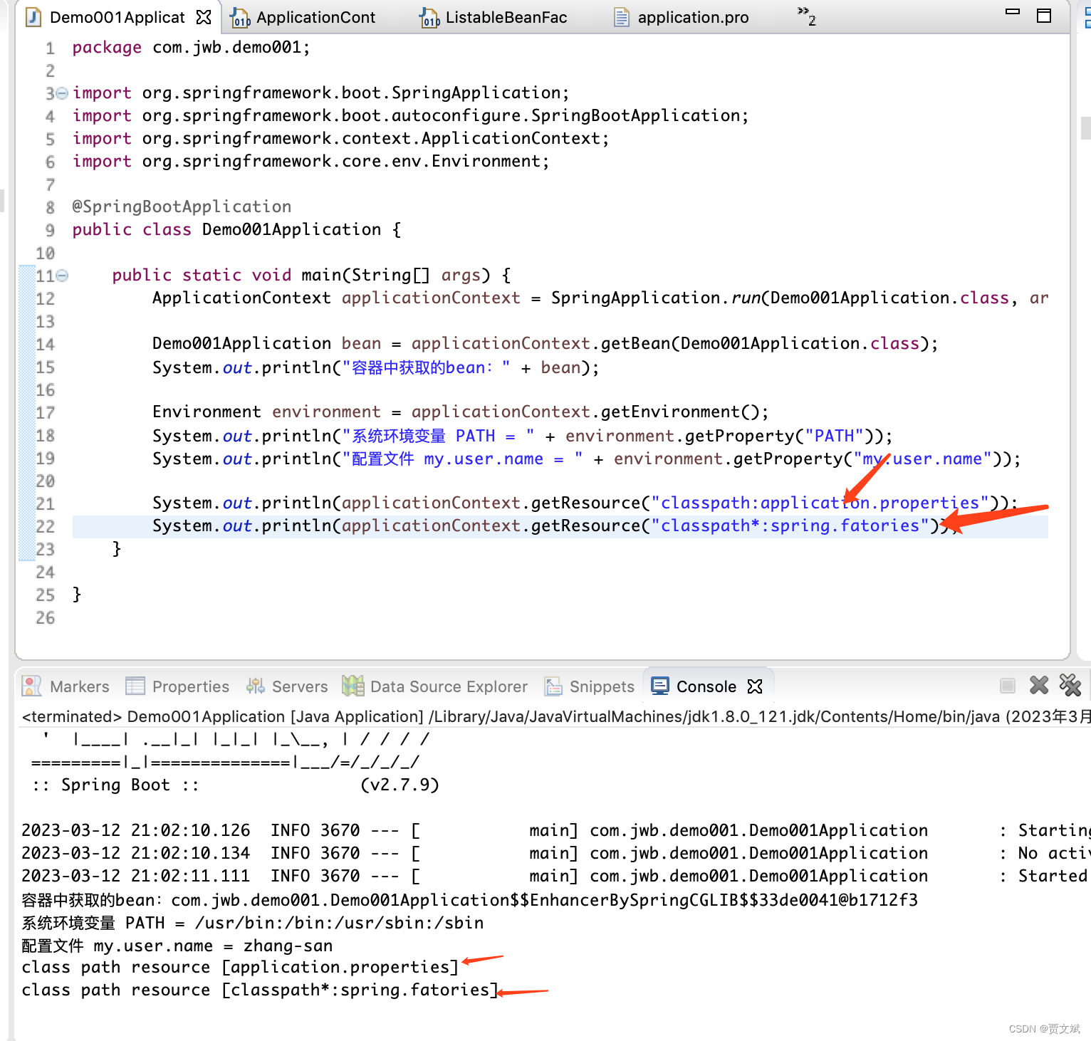Click the terminated Demo001Application launch description

pyautogui.click(x=555, y=716)
